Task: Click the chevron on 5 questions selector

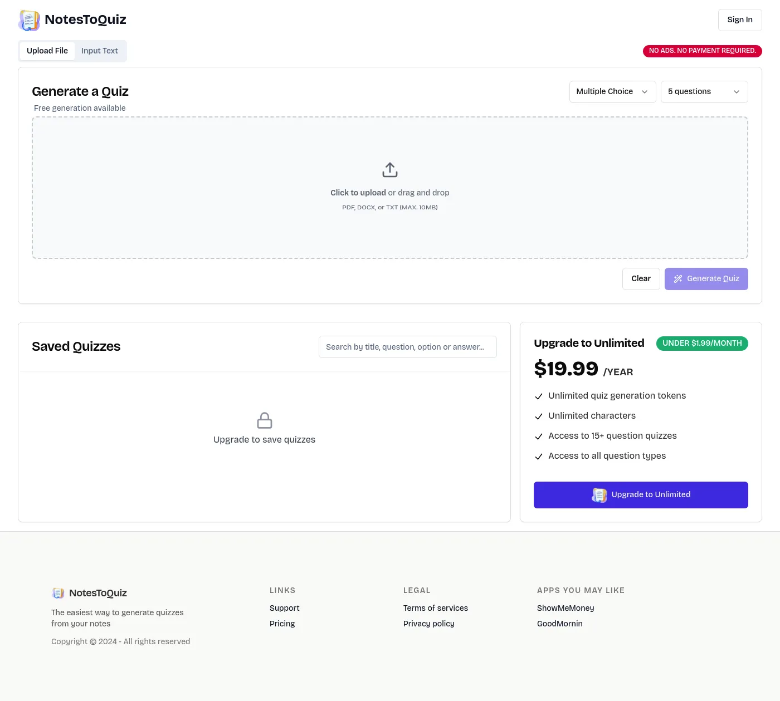Action: tap(737, 92)
